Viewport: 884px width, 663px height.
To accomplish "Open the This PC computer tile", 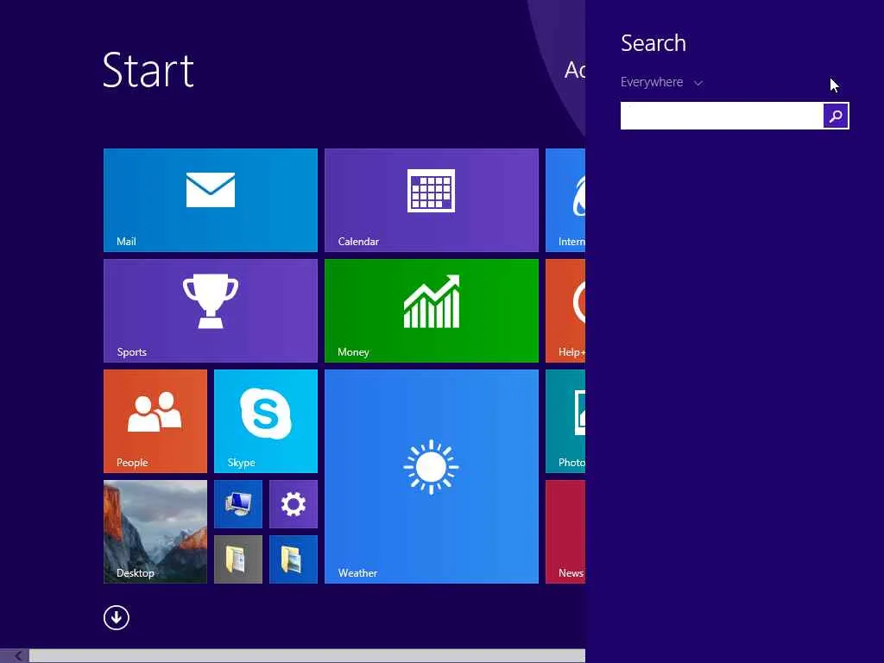I will point(238,504).
